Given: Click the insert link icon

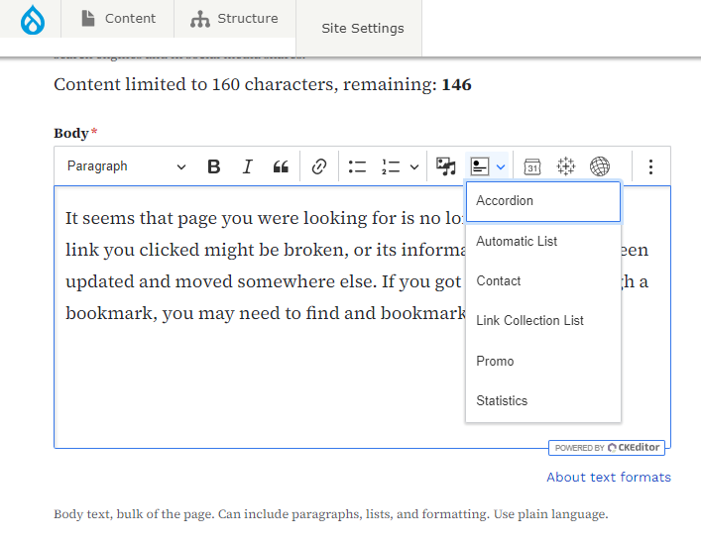Looking at the screenshot, I should pyautogui.click(x=319, y=166).
